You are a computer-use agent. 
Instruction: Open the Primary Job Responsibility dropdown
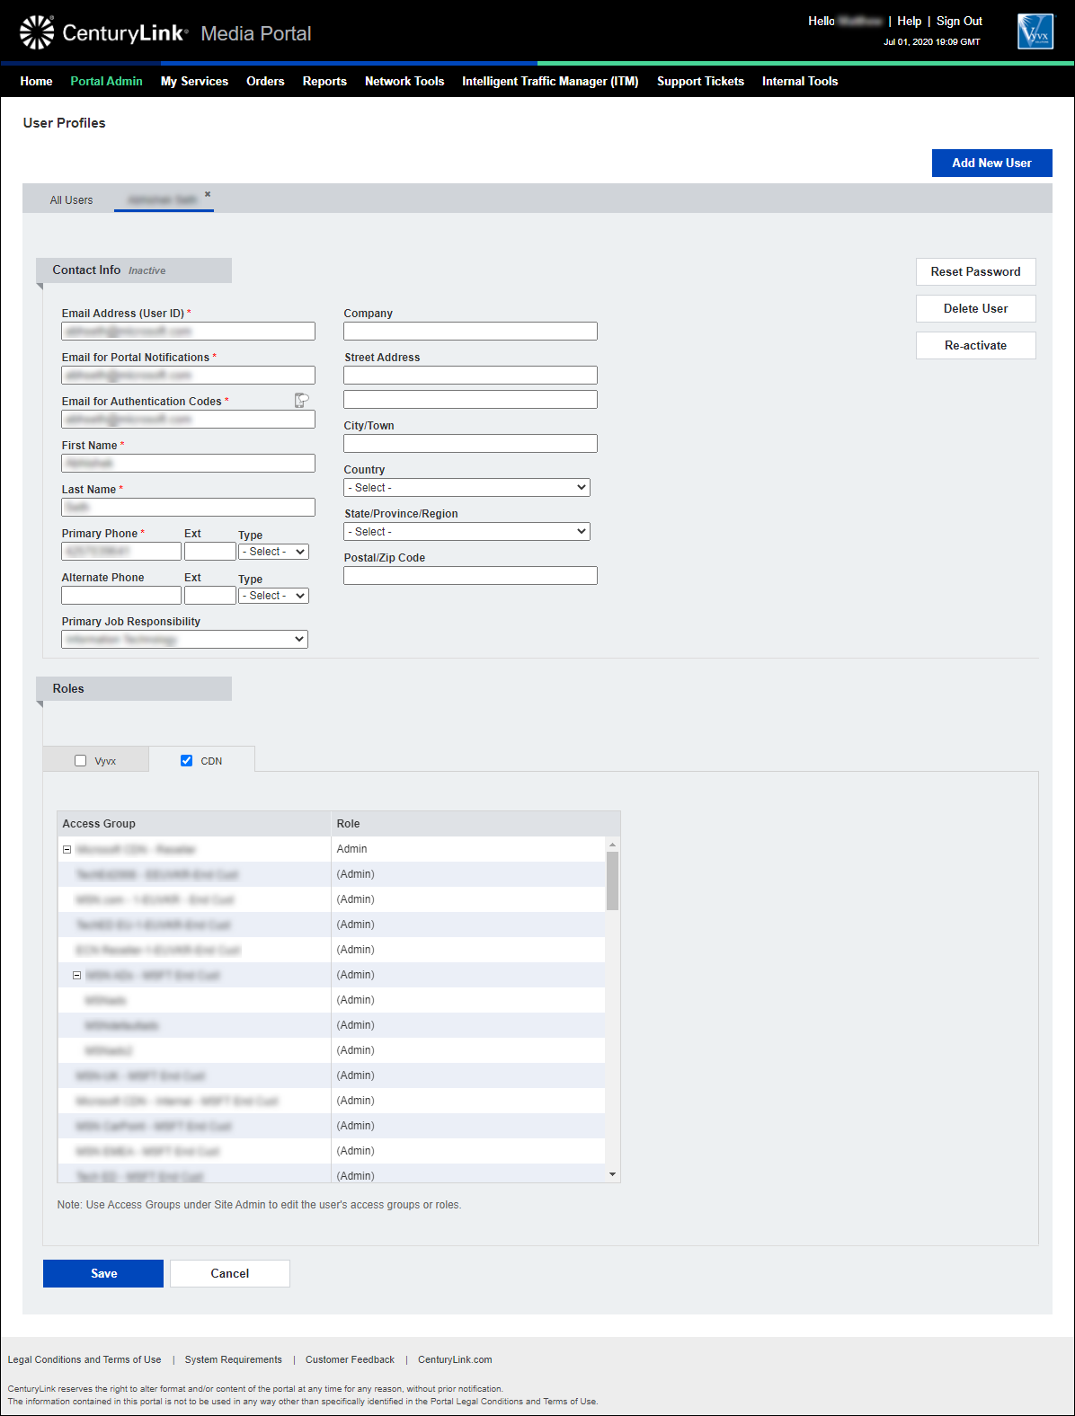[184, 639]
